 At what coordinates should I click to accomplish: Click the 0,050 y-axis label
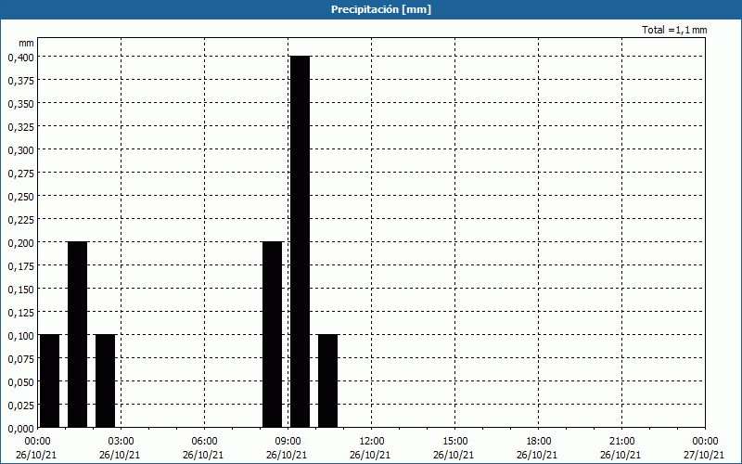pyautogui.click(x=21, y=382)
